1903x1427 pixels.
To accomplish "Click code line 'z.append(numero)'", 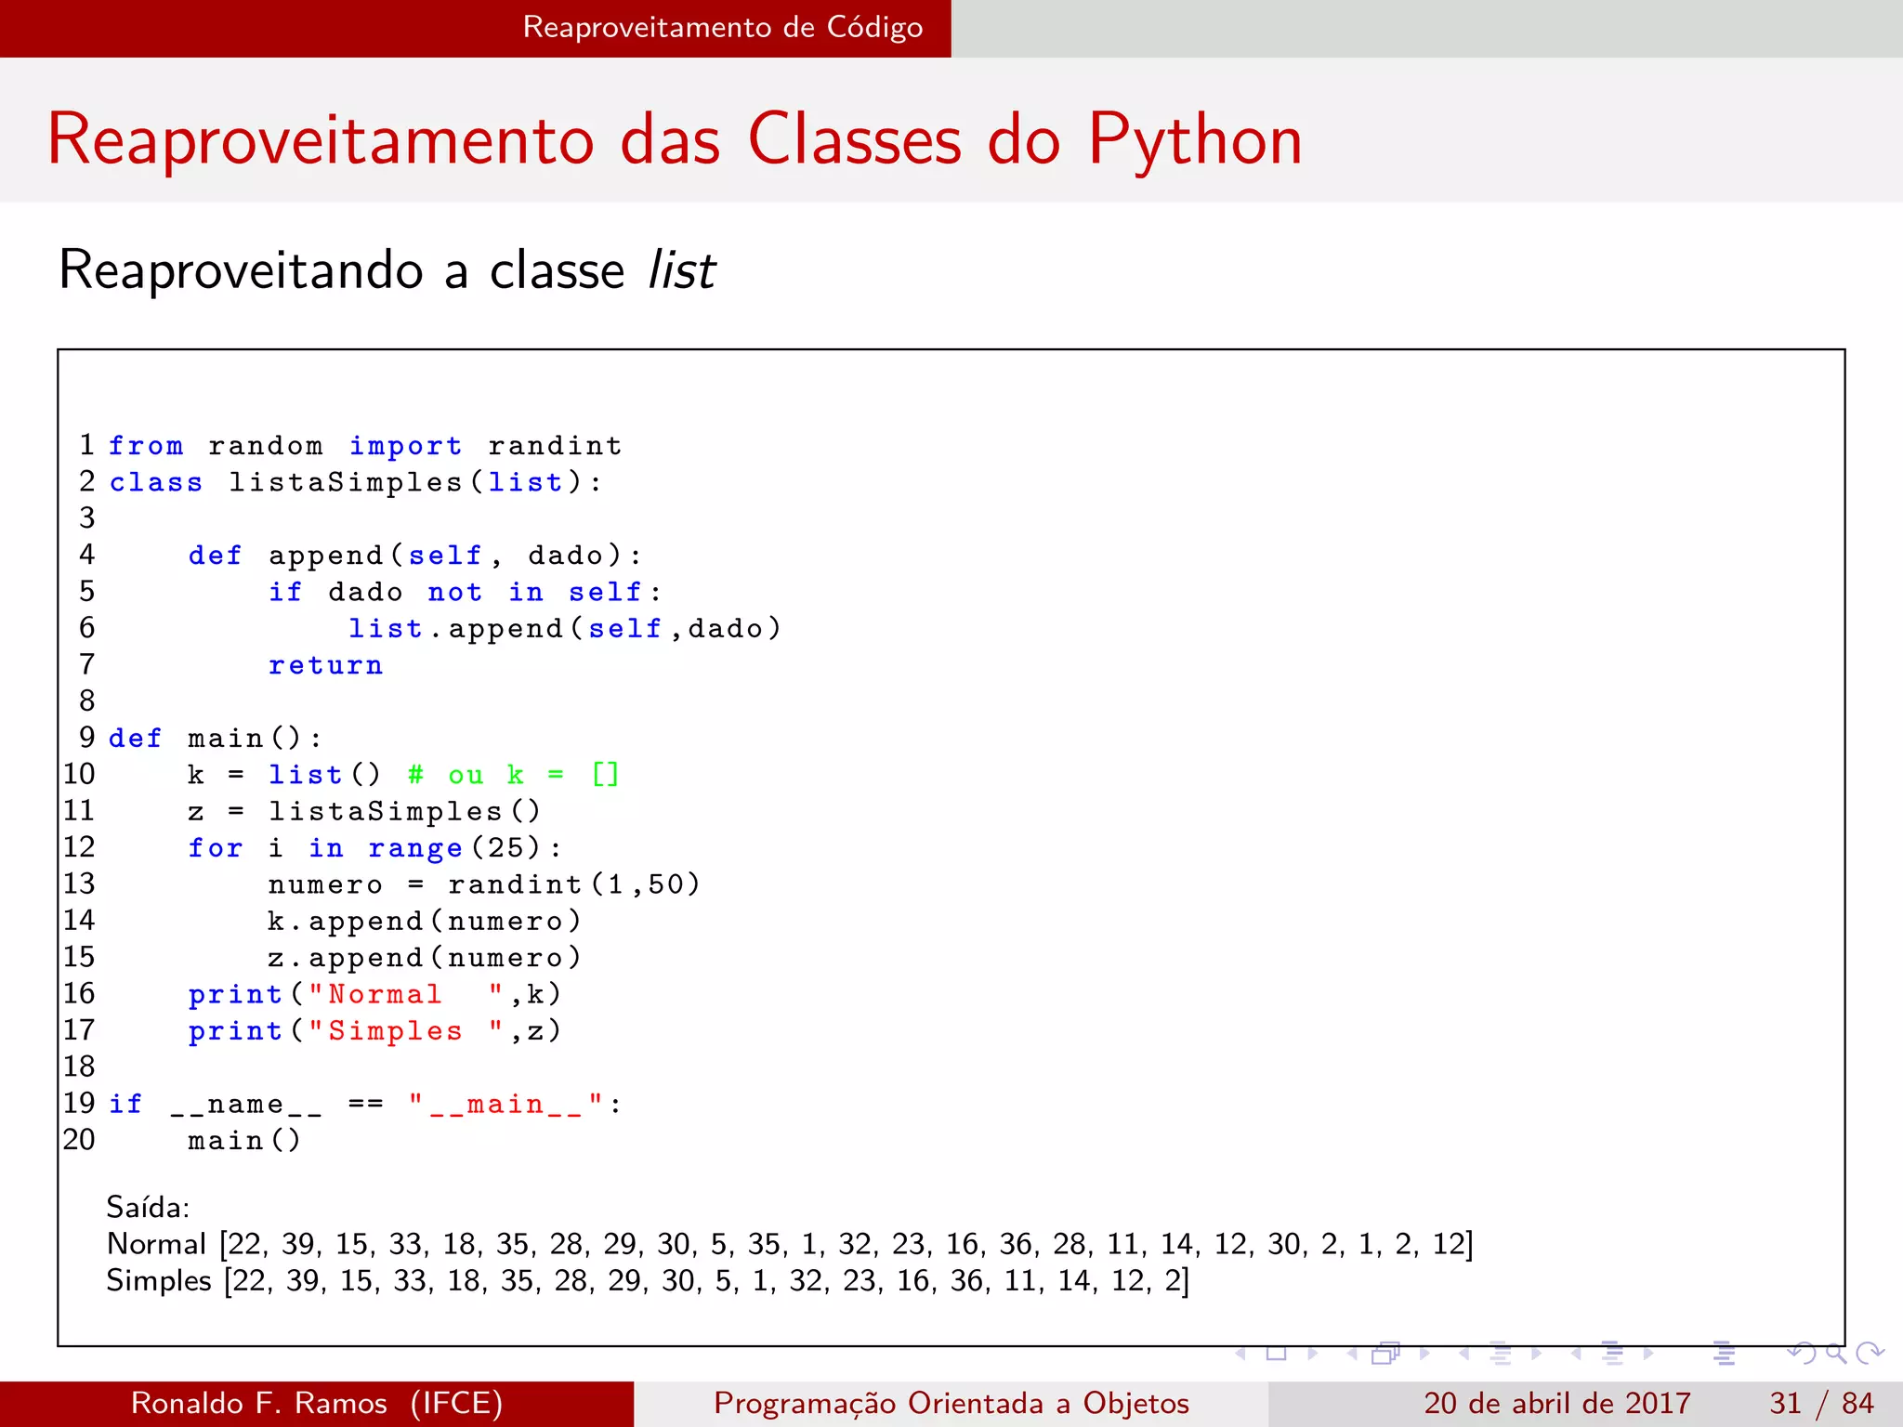I will click(x=425, y=958).
